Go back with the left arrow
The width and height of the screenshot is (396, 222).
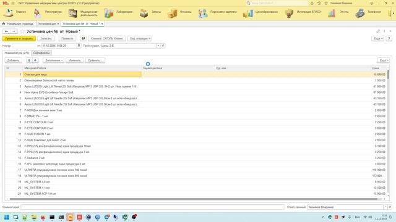coord(7,31)
